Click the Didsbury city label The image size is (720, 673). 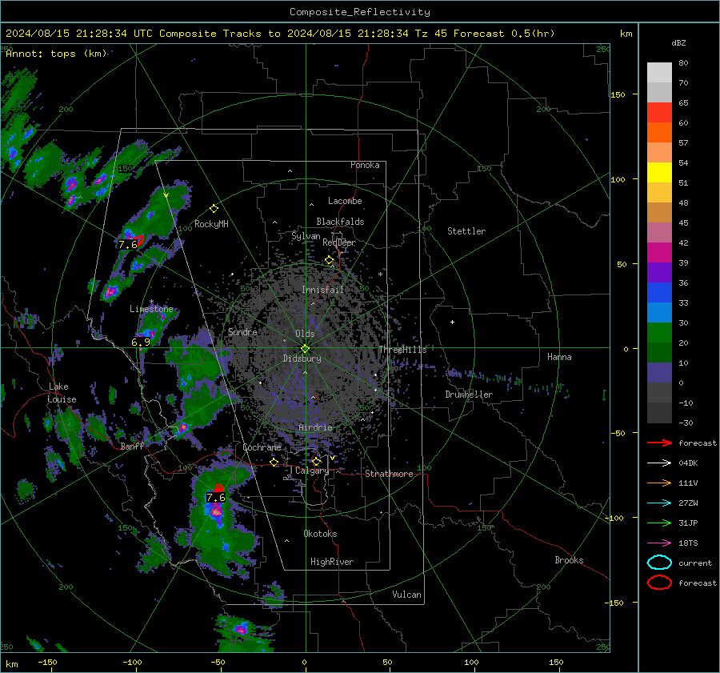click(x=302, y=359)
